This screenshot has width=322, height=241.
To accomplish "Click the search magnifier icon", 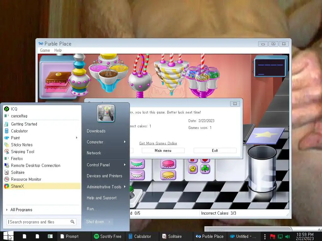I will [72, 222].
